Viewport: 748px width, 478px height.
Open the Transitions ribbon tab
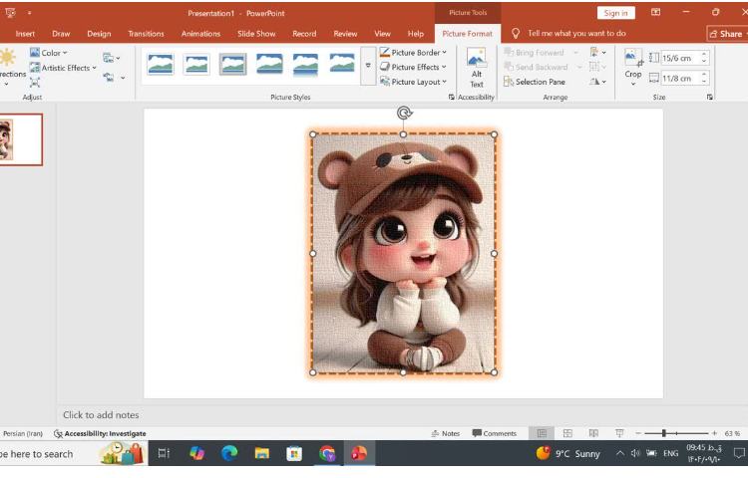tap(146, 34)
